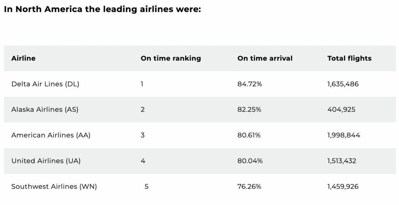Click the Alaska Airlines (AS) cell
This screenshot has width=399, height=205.
pyautogui.click(x=45, y=109)
